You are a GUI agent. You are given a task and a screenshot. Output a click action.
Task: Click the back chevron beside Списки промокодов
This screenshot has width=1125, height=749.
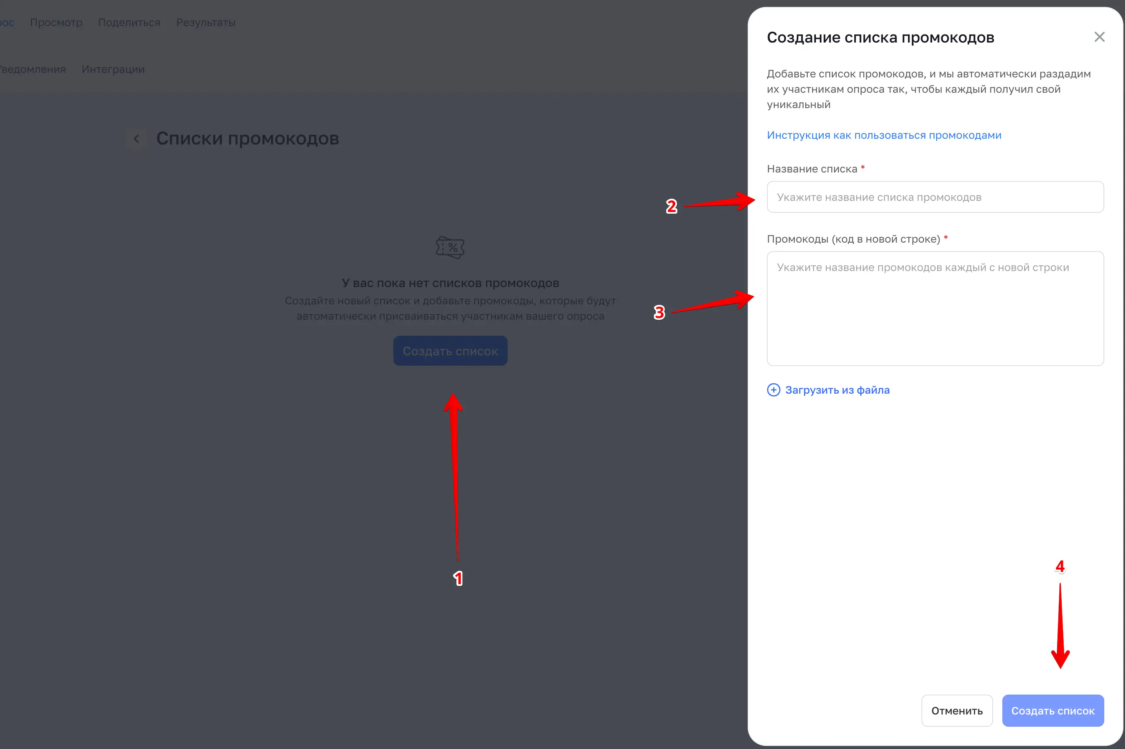tap(136, 139)
